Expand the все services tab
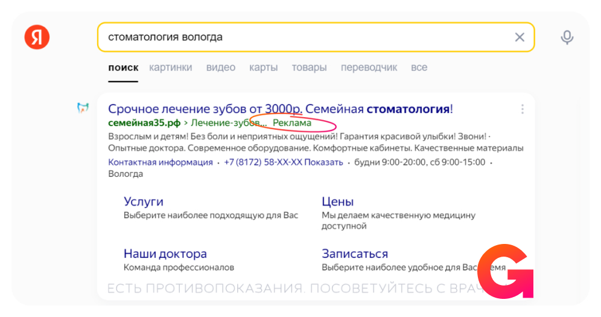Screen dimensions: 601x317 point(419,68)
